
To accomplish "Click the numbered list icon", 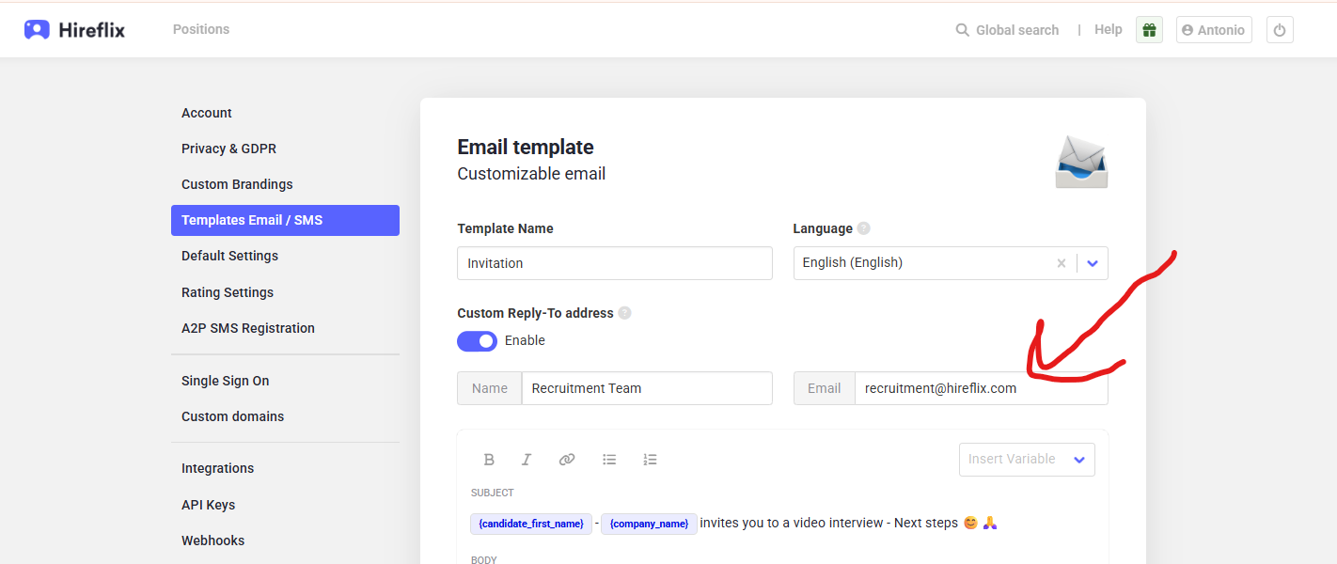I will (x=650, y=460).
